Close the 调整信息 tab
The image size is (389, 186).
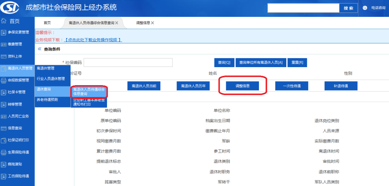[x=152, y=23]
